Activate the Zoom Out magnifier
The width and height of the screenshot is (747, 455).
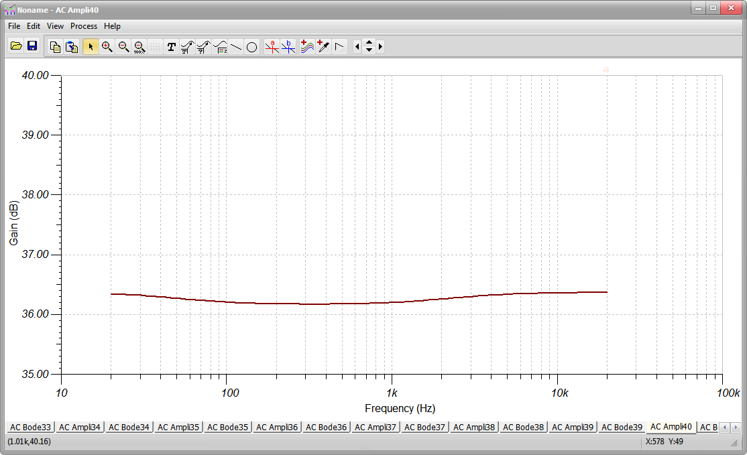coord(123,47)
